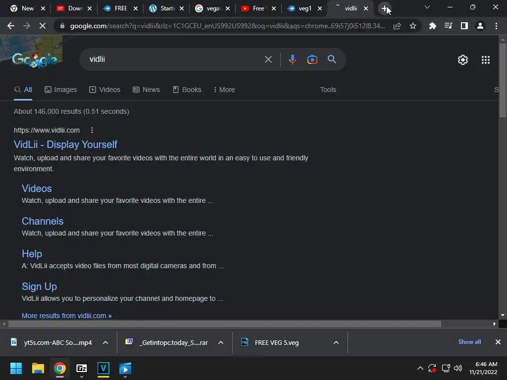
Task: Switch to the All results tab
Action: click(23, 90)
